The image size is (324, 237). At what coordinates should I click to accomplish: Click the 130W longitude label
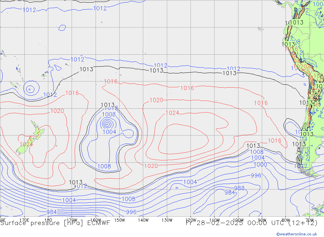(167, 220)
